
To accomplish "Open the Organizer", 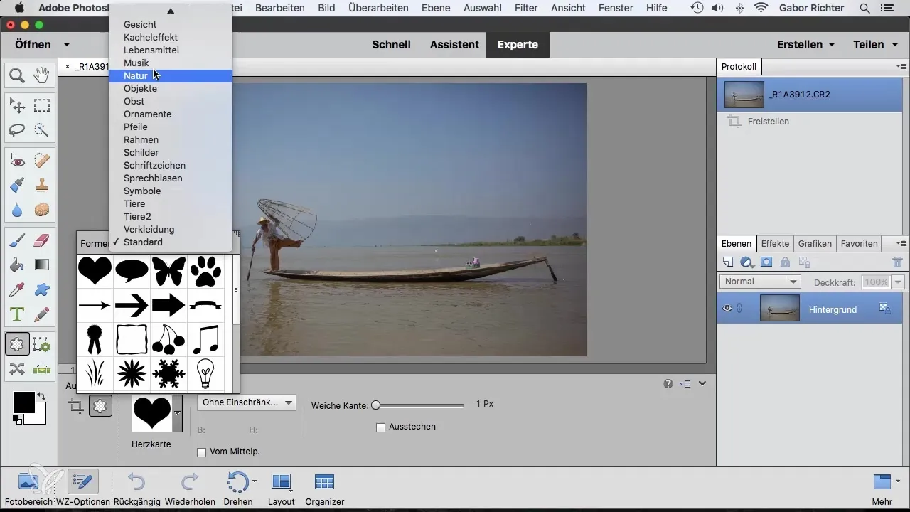I will [325, 488].
